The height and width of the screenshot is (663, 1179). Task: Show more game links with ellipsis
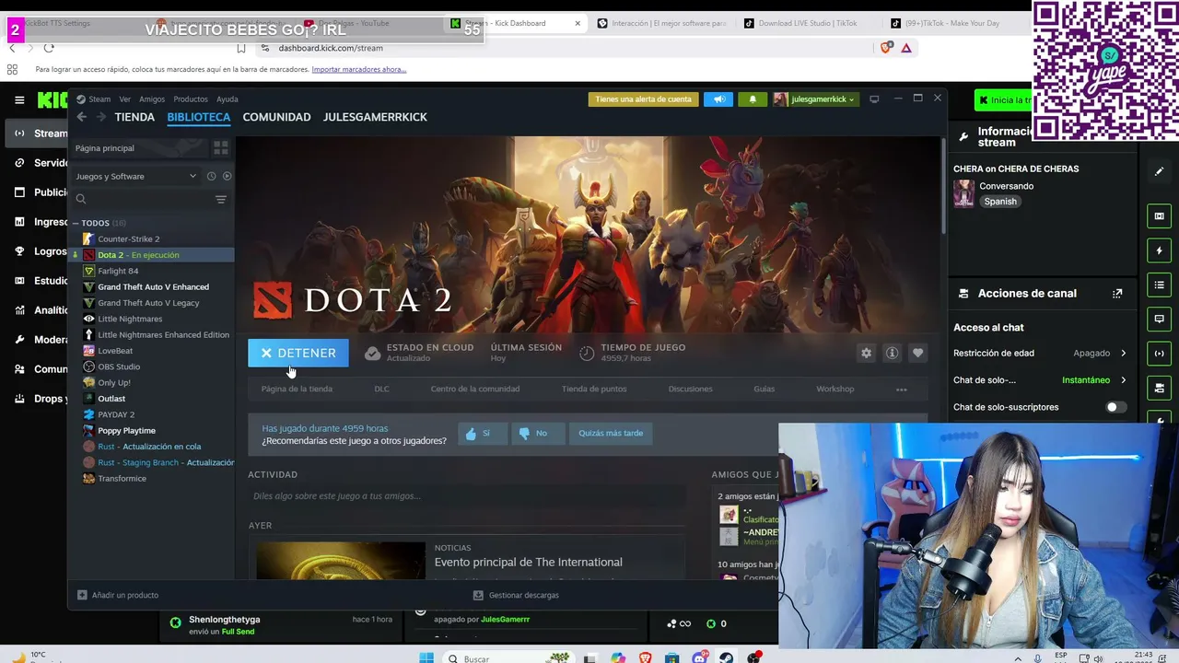(902, 390)
